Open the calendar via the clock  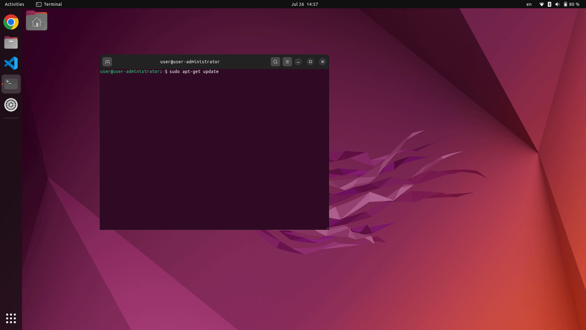(305, 4)
